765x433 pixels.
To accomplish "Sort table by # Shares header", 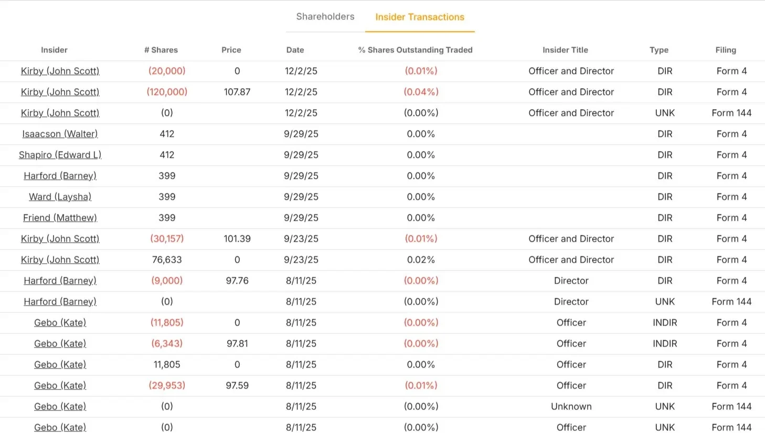I will pos(161,50).
